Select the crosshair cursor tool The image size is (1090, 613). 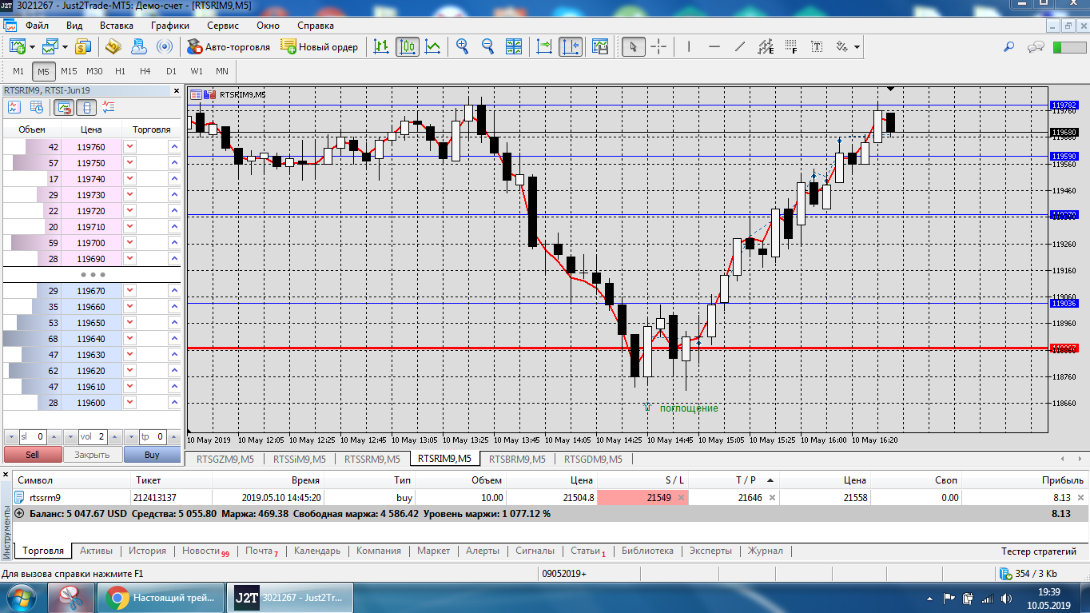[x=658, y=46]
